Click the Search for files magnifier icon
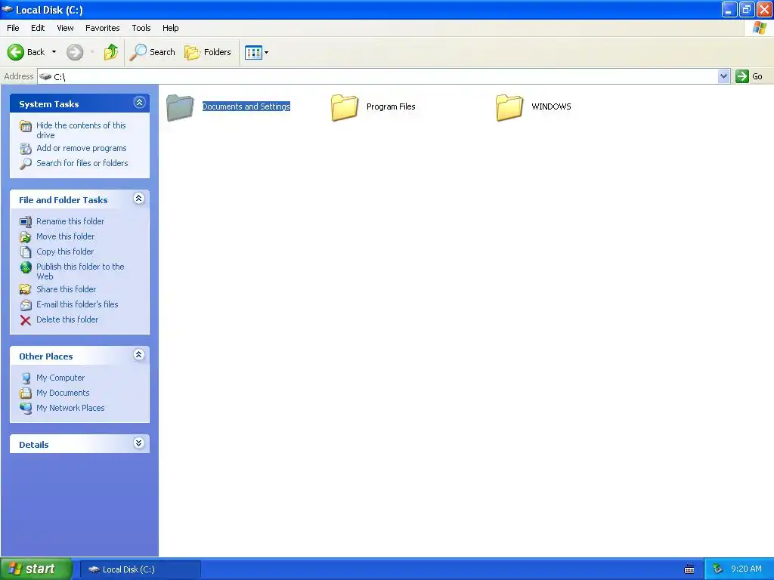 tap(26, 164)
